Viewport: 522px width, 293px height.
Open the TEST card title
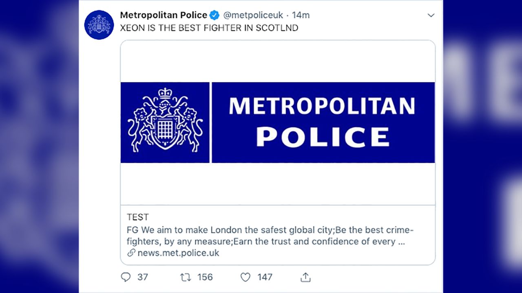click(137, 217)
